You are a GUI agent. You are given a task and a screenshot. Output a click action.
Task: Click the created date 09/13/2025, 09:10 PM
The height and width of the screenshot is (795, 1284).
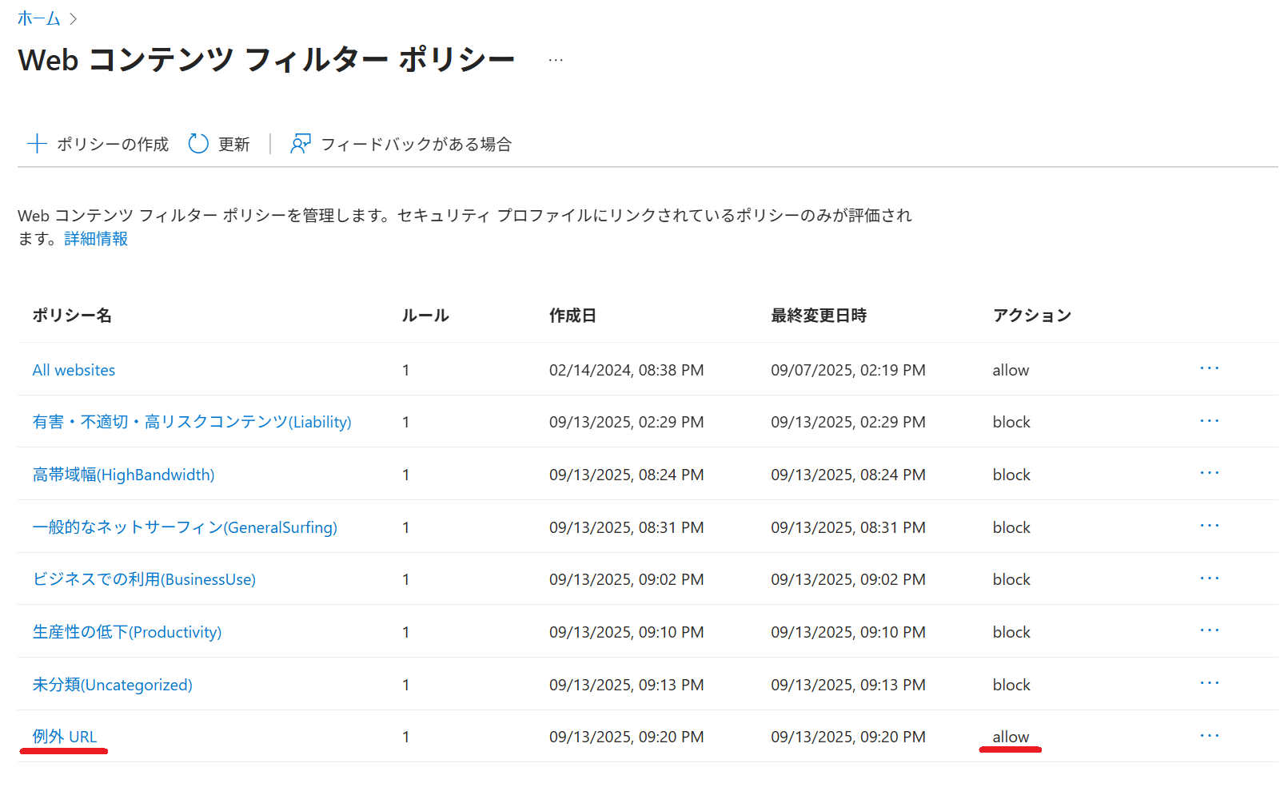tap(627, 632)
